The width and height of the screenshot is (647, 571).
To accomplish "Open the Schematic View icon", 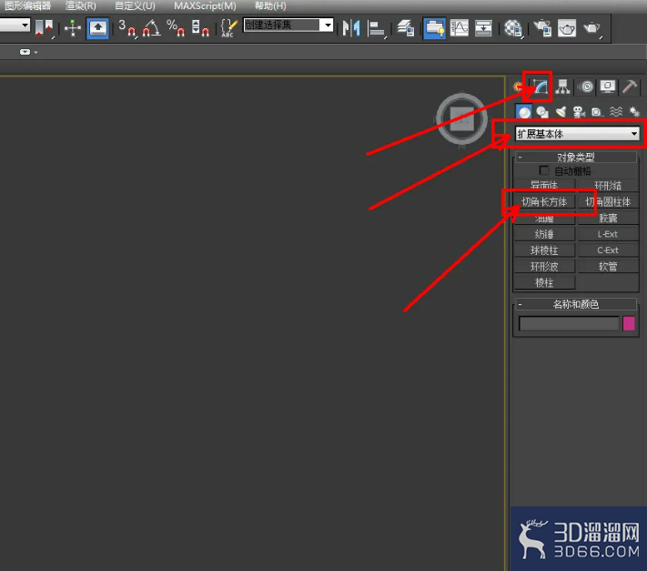I will pos(483,28).
